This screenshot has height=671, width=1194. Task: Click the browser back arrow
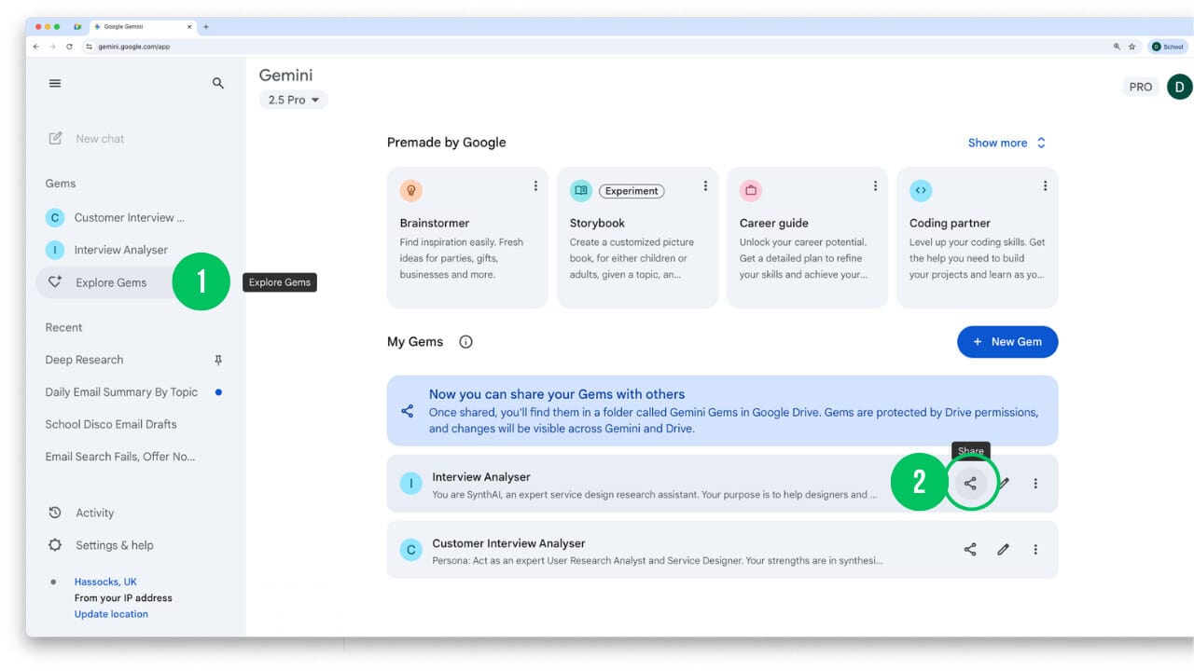click(36, 47)
